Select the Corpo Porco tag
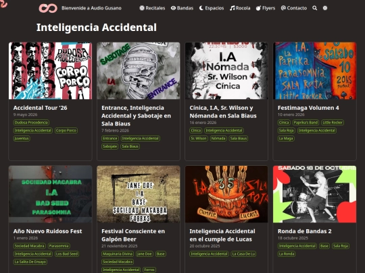The height and width of the screenshot is (273, 365). tap(66, 131)
